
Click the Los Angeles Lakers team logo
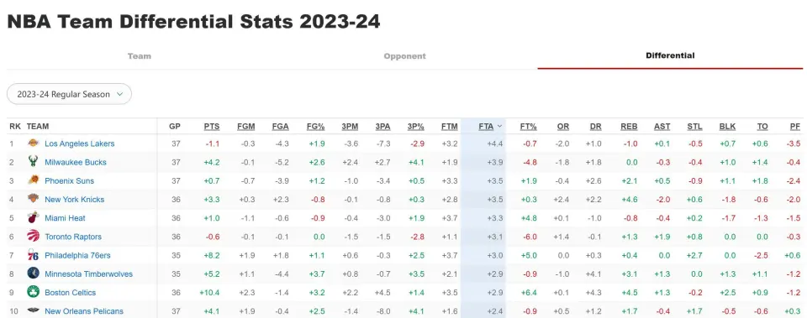point(33,143)
